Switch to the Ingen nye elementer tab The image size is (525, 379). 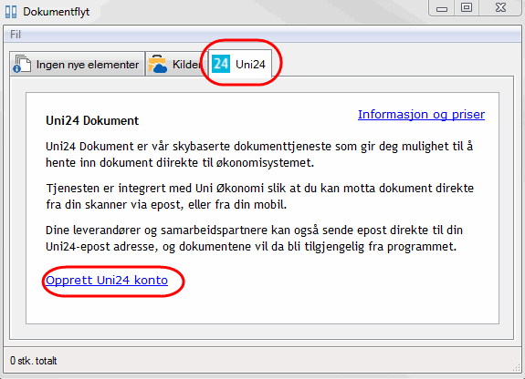(77, 64)
